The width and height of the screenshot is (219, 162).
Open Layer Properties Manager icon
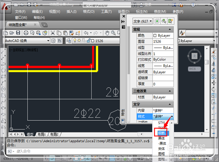point(68,41)
